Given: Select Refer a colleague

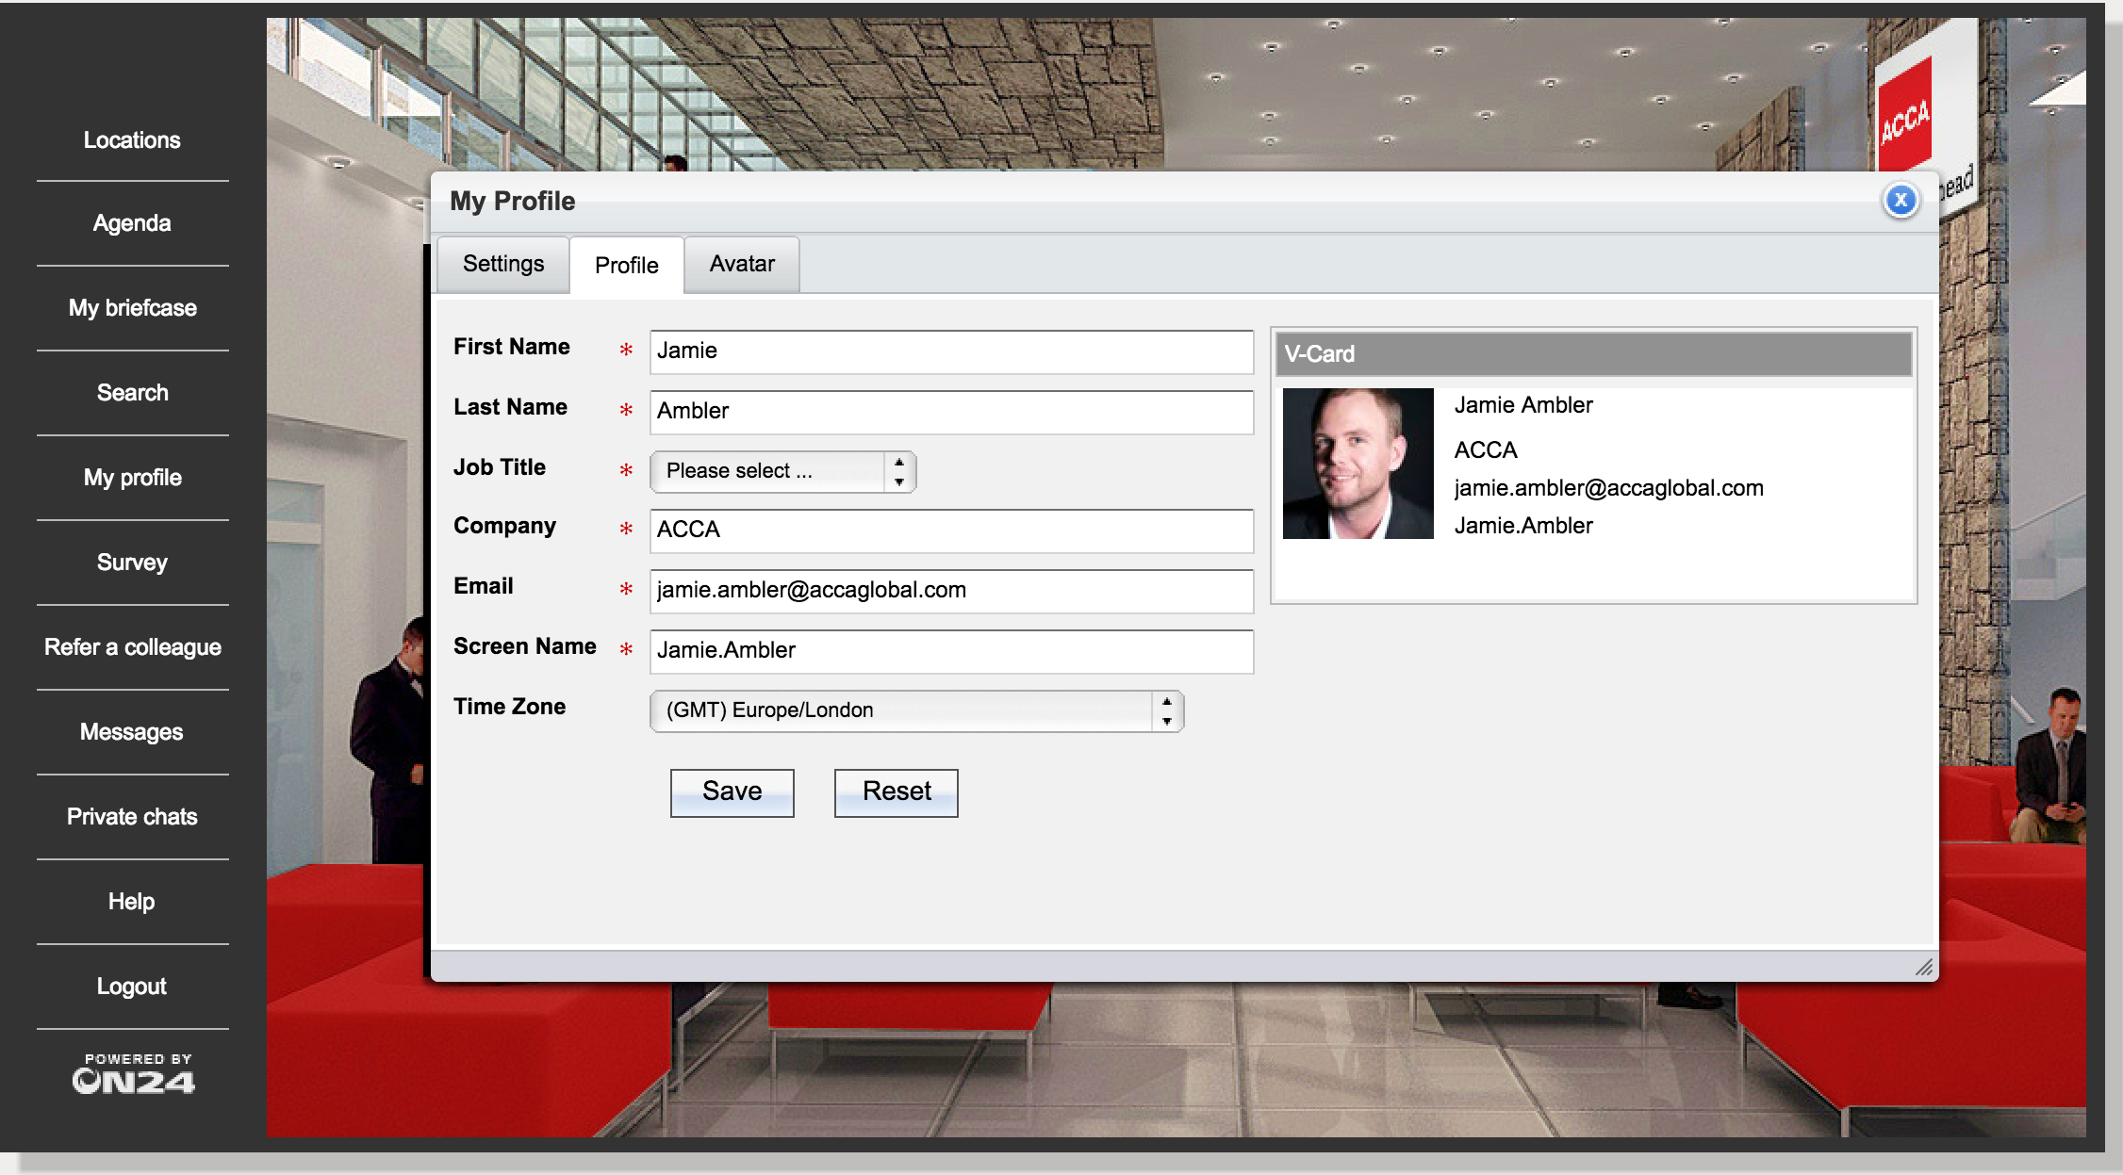Looking at the screenshot, I should [132, 647].
